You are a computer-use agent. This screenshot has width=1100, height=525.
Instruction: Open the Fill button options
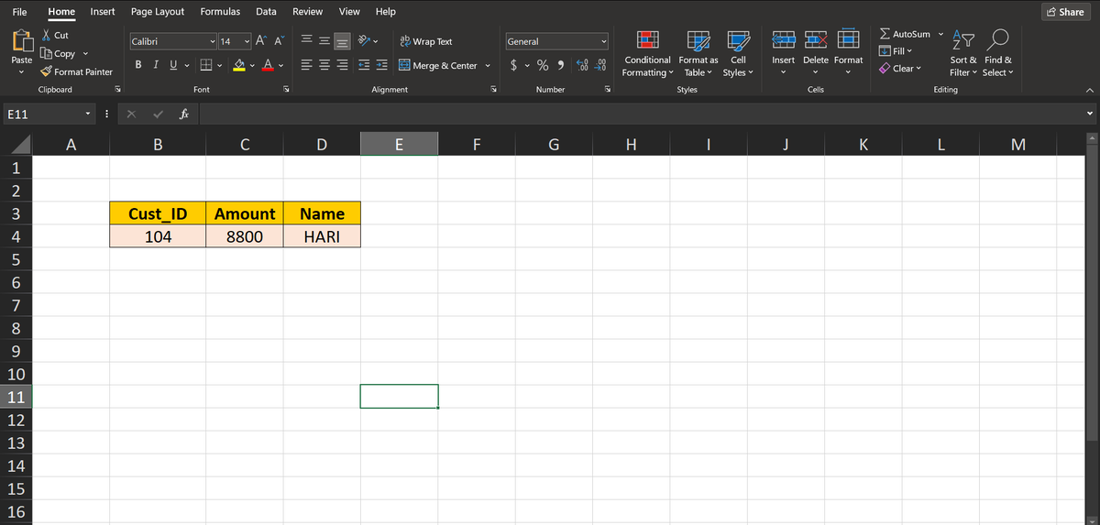(896, 50)
